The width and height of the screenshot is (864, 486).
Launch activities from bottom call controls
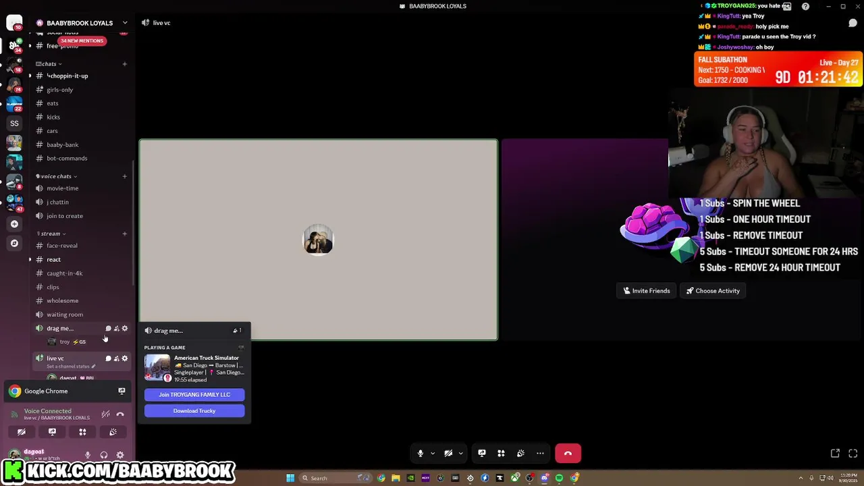click(x=501, y=454)
